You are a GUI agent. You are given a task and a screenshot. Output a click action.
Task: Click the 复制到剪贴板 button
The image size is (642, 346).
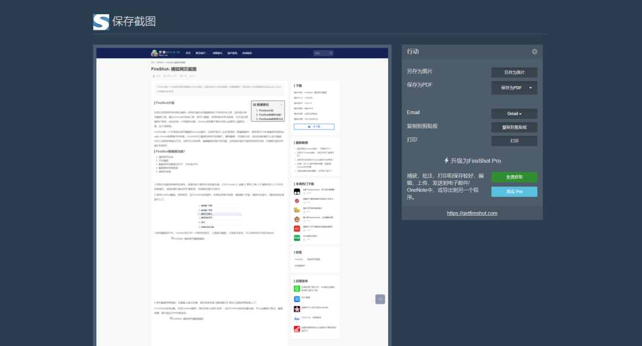514,127
